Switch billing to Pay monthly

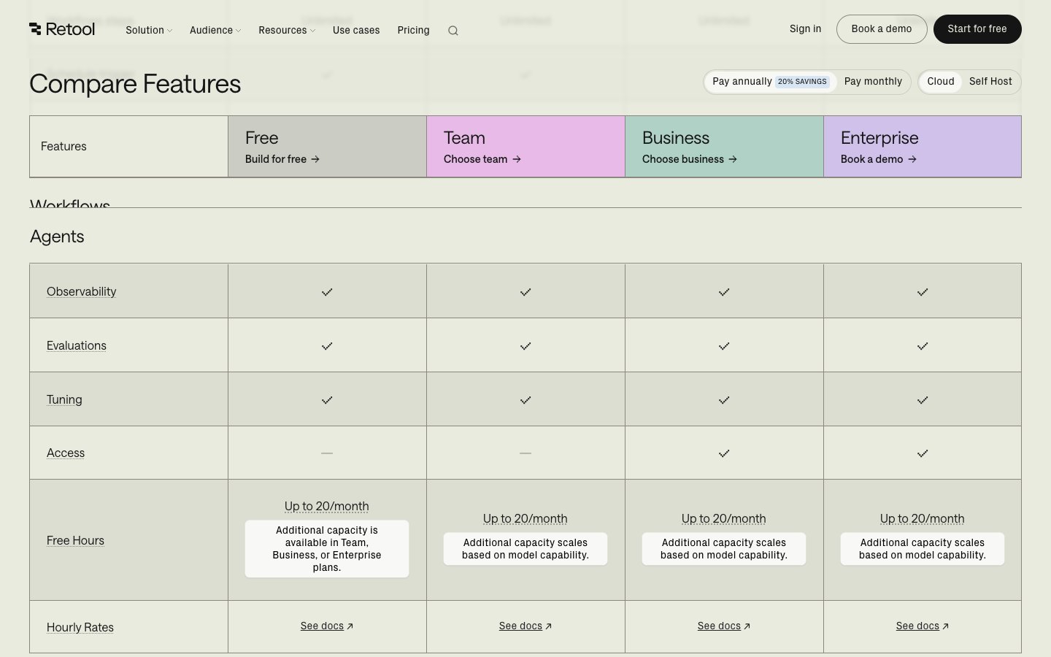tap(873, 82)
